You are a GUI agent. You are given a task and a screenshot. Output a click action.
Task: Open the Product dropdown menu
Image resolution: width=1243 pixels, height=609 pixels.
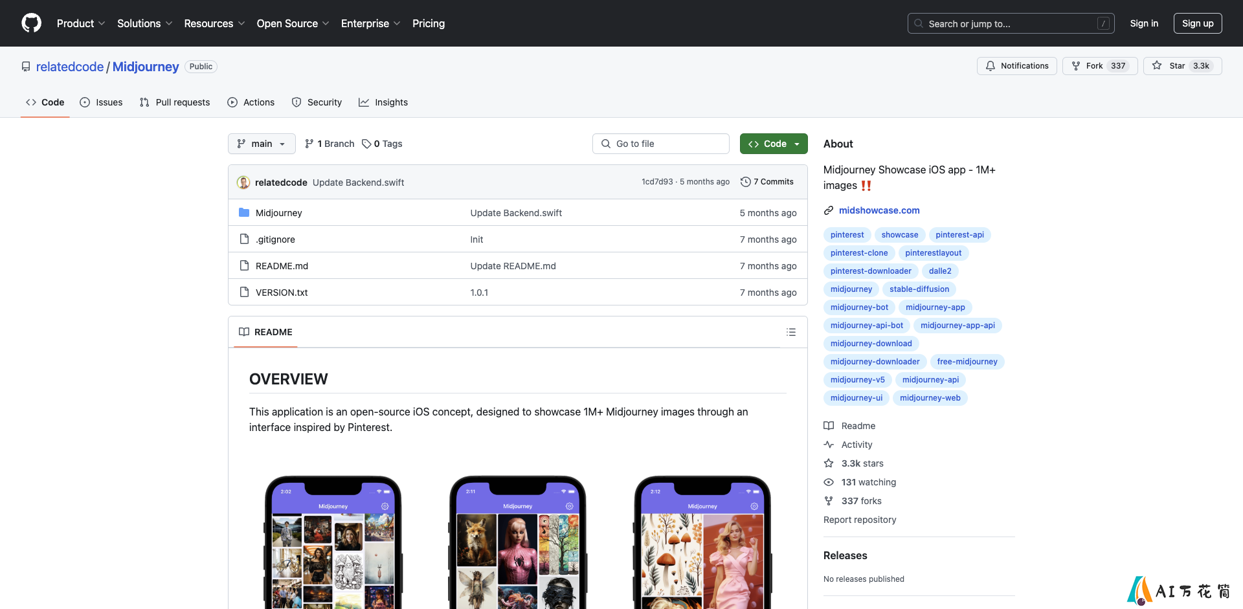tap(81, 23)
